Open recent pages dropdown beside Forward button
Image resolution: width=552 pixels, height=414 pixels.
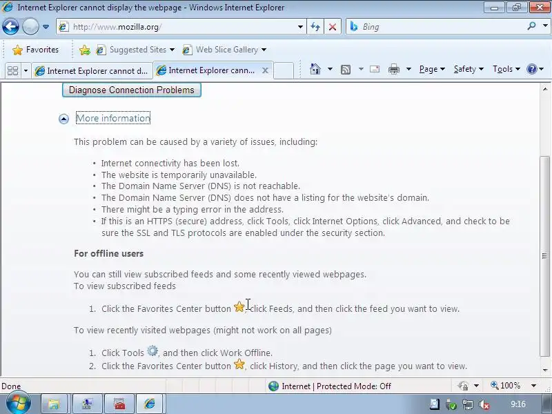point(46,27)
